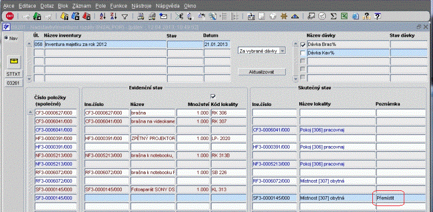This screenshot has height=212, width=433.
Task: Click the Sigma sum icon
Action: click(333, 16)
